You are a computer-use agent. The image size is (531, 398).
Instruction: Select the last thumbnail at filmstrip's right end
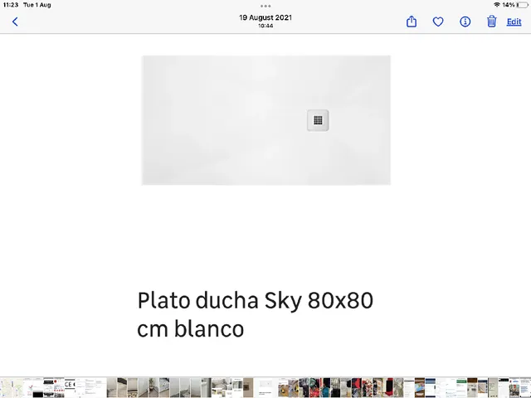pos(525,387)
